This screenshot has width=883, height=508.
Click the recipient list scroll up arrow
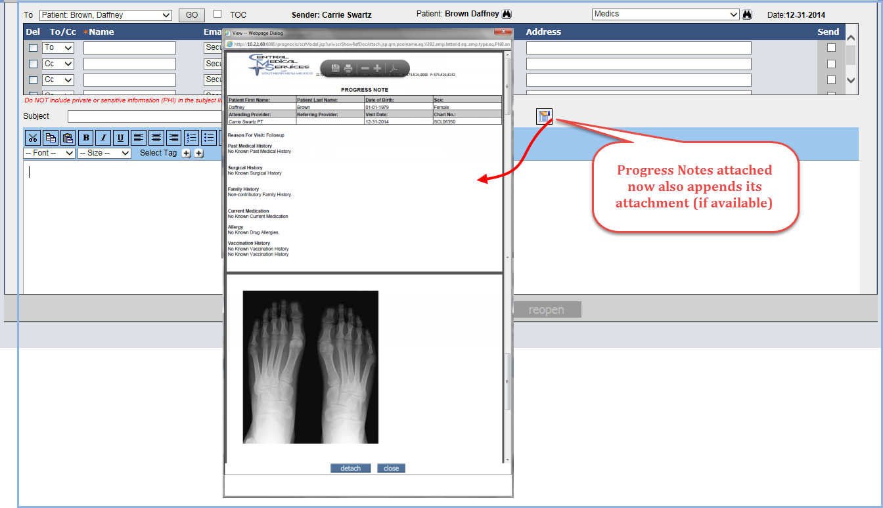851,39
